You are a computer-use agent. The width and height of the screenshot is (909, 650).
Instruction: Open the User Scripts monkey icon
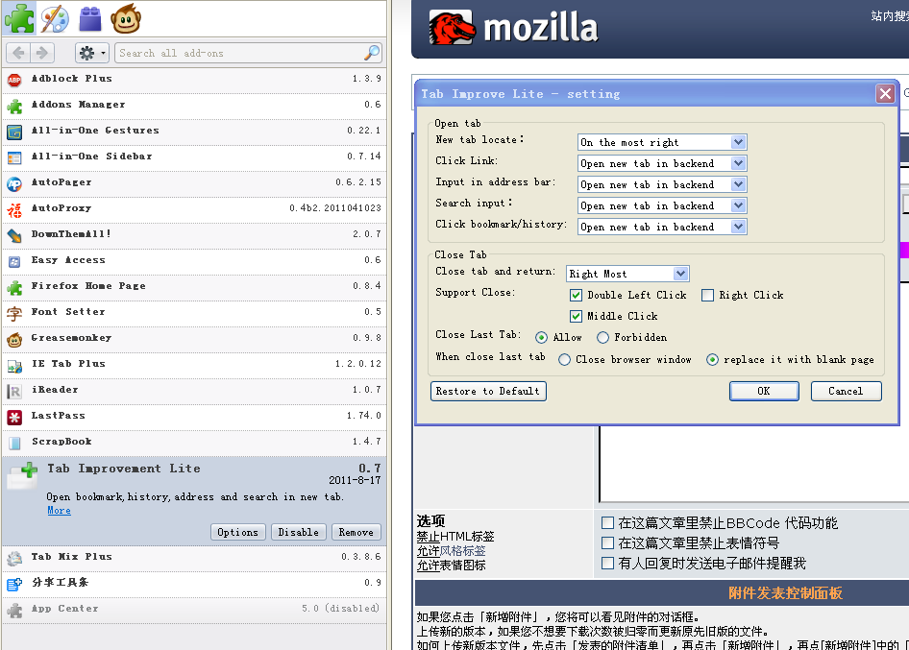126,18
